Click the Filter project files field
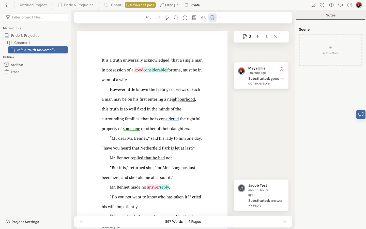This screenshot has width=366, height=229. click(36, 17)
